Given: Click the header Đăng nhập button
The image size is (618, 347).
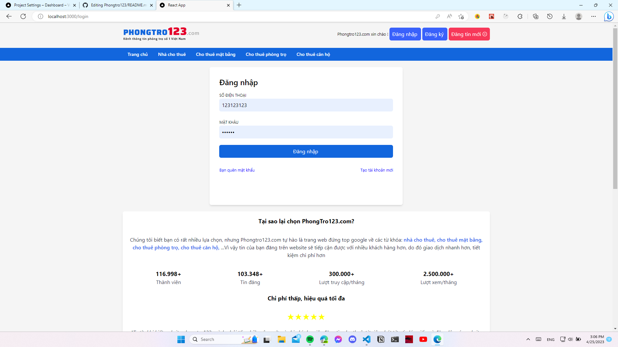Looking at the screenshot, I should [x=405, y=34].
